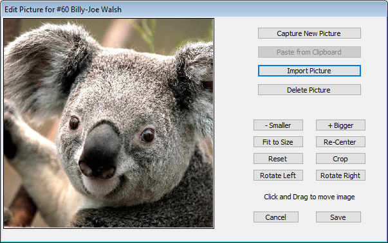Click the koala picture preview
This screenshot has width=388, height=243.
coord(109,123)
